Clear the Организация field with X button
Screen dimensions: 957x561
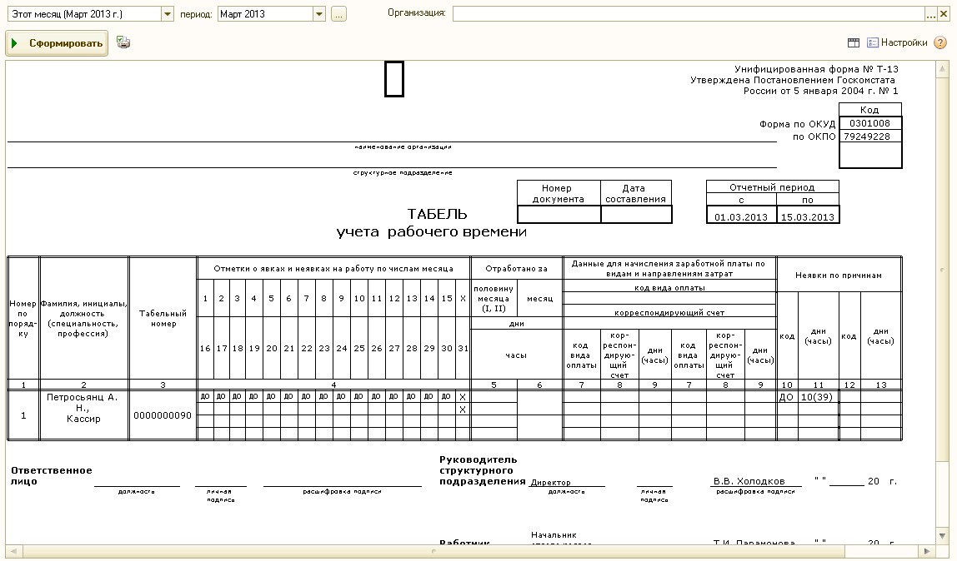pos(944,14)
